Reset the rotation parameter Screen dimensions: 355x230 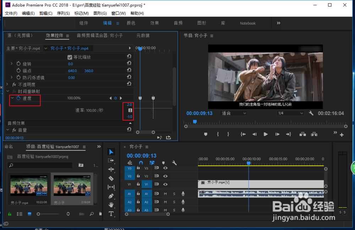pyautogui.click(x=129, y=63)
